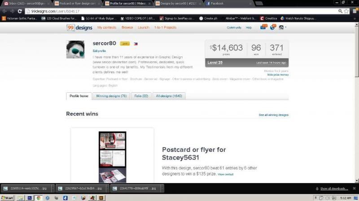Click the browser back arrow
This screenshot has height=201, width=359.
pos(4,11)
